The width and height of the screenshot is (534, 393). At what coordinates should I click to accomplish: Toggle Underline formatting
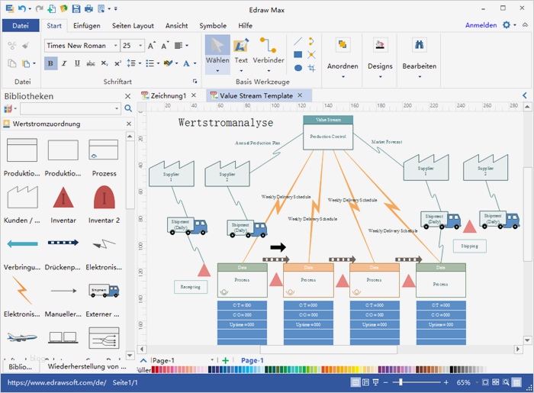tap(77, 63)
